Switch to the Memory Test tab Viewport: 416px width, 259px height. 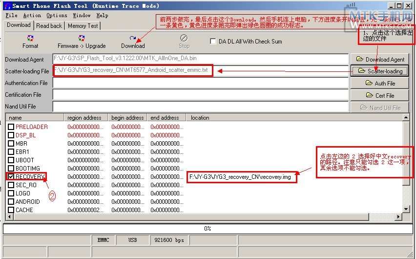tap(83, 26)
